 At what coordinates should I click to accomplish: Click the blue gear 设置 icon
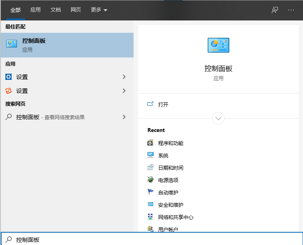(8, 77)
